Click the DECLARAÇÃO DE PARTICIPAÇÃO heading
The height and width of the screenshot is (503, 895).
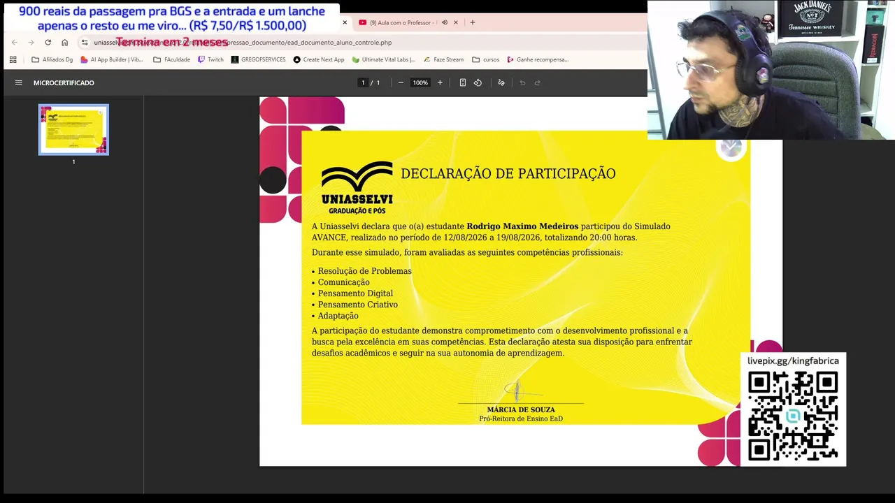(x=508, y=174)
